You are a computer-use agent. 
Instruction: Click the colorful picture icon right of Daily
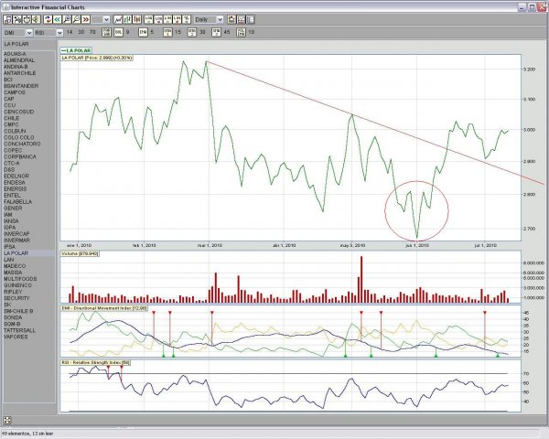(231, 19)
